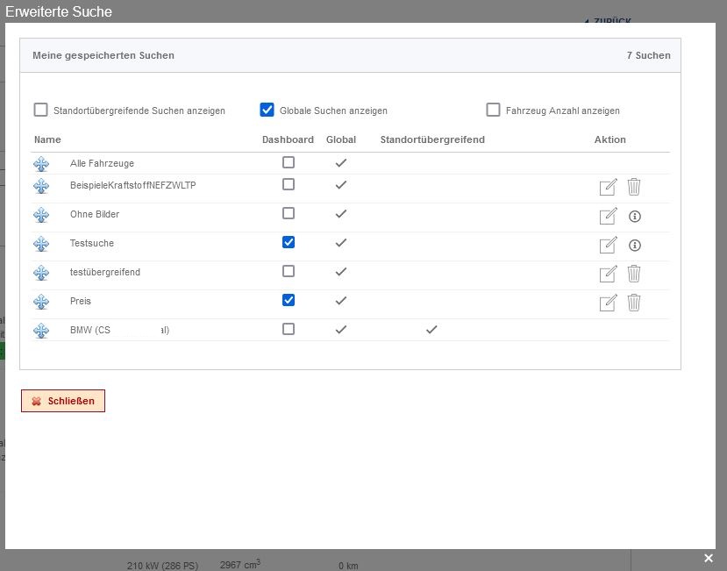Image resolution: width=727 pixels, height=571 pixels.
Task: Check Dashboard box for BeispieleKraftstoffNEFZWLTP
Action: 289,184
